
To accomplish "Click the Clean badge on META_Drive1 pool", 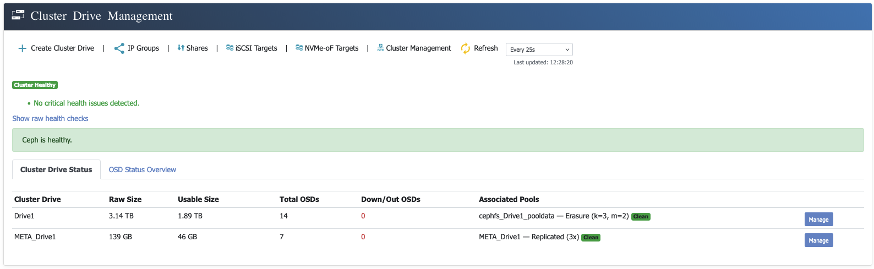I will coord(591,238).
